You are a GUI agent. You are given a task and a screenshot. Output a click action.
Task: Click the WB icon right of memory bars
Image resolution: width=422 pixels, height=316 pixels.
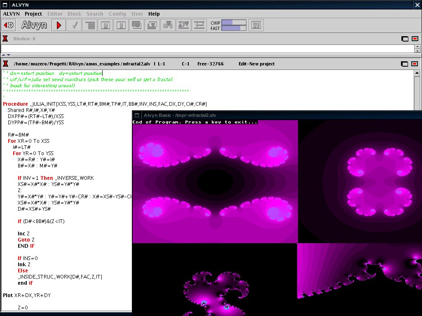pos(256,25)
